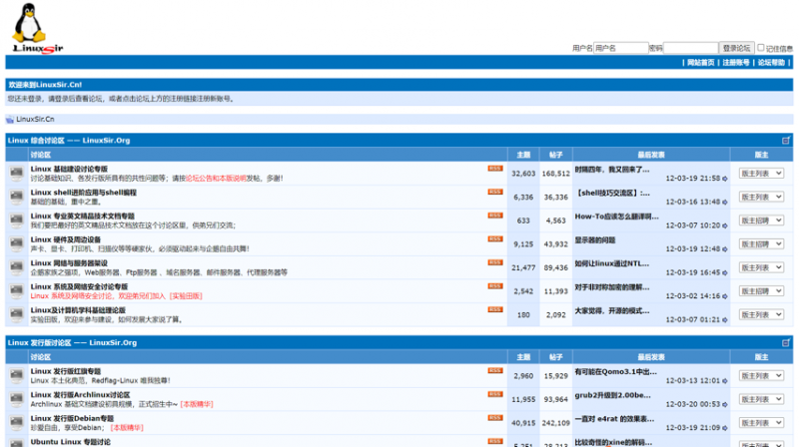Click the LinuxSir.Cn breadcrumb link
The width and height of the screenshot is (799, 447).
coord(35,119)
